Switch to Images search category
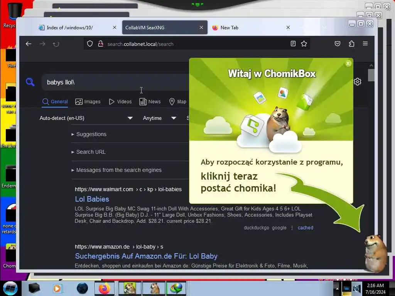The width and height of the screenshot is (395, 296). 88,101
